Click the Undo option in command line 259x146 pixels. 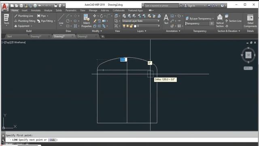coord(52,140)
